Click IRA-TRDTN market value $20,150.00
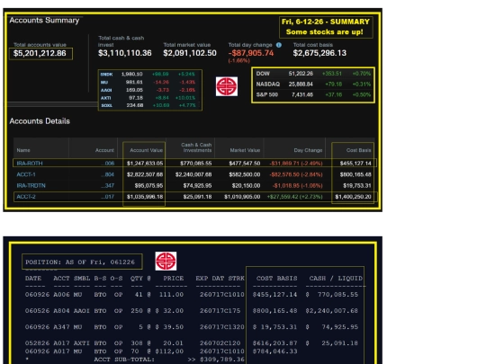The height and width of the screenshot is (364, 486). click(x=246, y=185)
